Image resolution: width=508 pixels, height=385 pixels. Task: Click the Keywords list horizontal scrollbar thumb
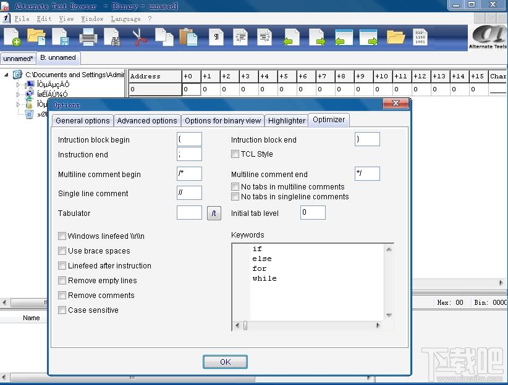[x=245, y=325]
